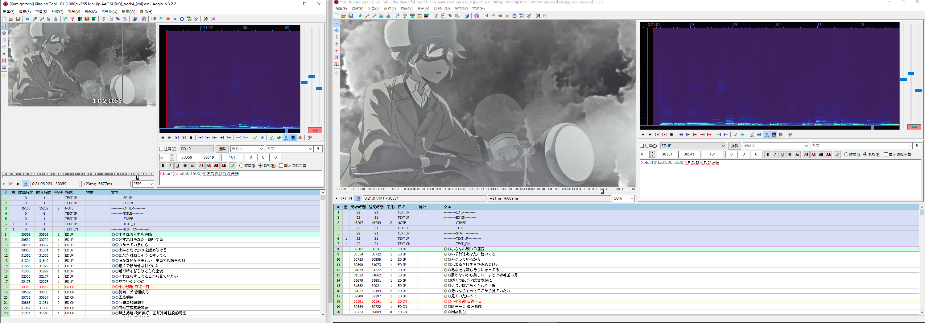Image resolution: width=925 pixels, height=323 pixels.
Task: Open Options (hammer and wrench) in left window
Action: coord(206,19)
